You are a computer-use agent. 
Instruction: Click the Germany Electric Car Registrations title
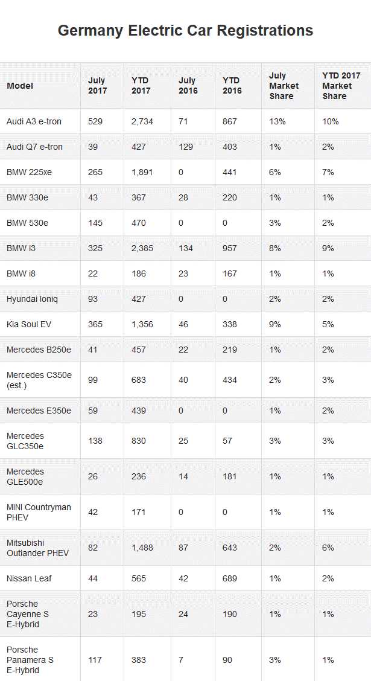185,31
